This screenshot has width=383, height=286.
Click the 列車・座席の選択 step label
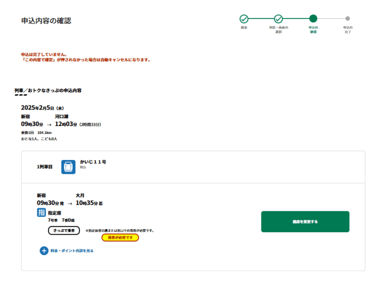pyautogui.click(x=278, y=29)
